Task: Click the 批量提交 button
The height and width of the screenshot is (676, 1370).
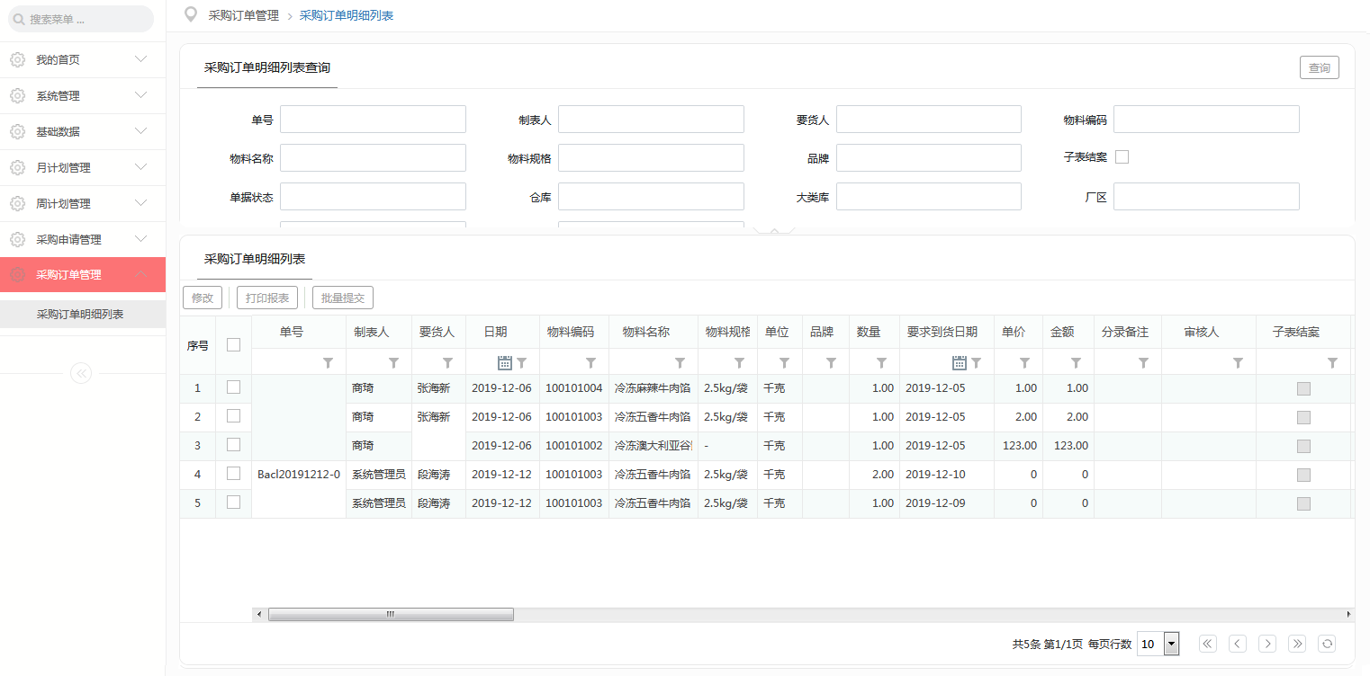Action: pos(343,298)
